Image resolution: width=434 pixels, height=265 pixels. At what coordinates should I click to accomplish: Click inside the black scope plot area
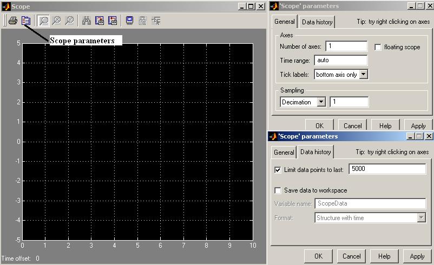137,142
